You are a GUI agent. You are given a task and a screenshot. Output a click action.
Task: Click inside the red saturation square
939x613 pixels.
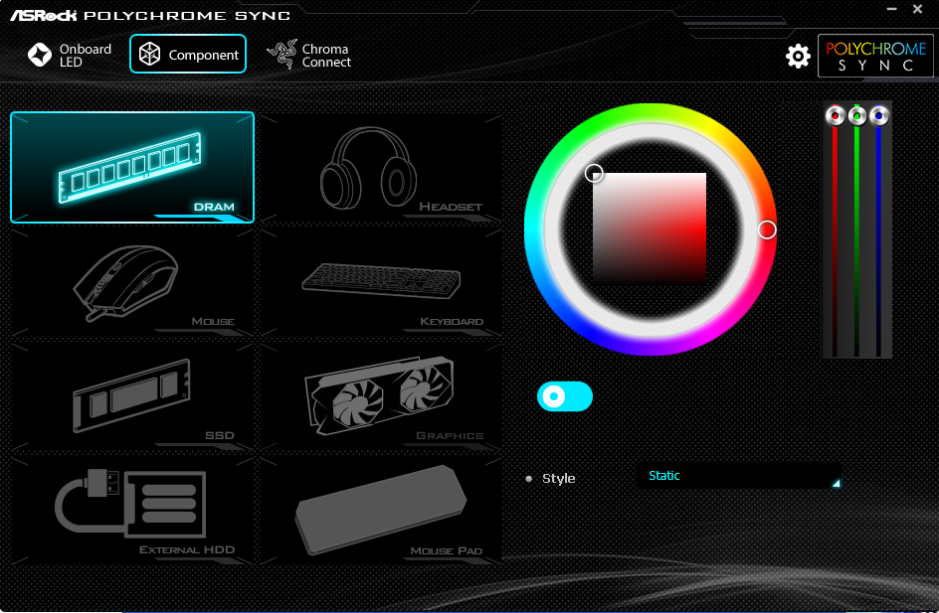[x=650, y=230]
